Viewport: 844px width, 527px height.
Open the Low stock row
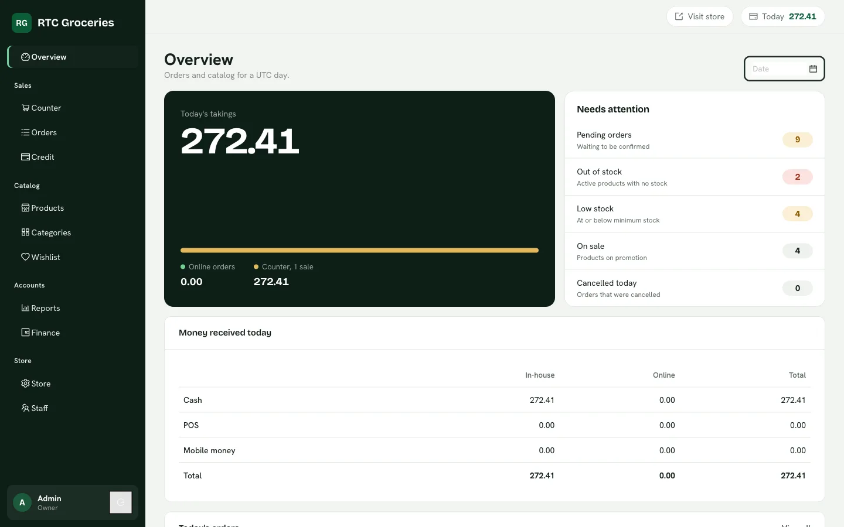click(x=695, y=214)
